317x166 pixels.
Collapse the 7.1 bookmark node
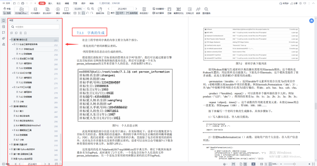pyautogui.click(x=12, y=44)
